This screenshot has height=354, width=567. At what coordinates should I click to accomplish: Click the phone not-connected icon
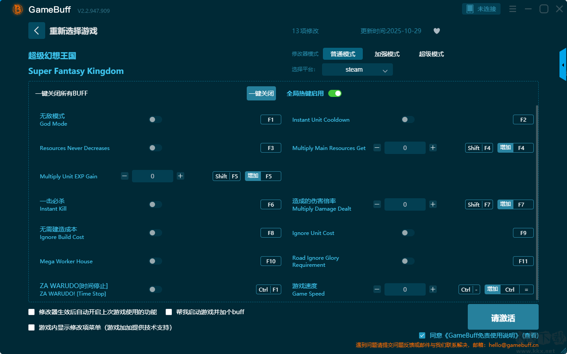pos(482,9)
